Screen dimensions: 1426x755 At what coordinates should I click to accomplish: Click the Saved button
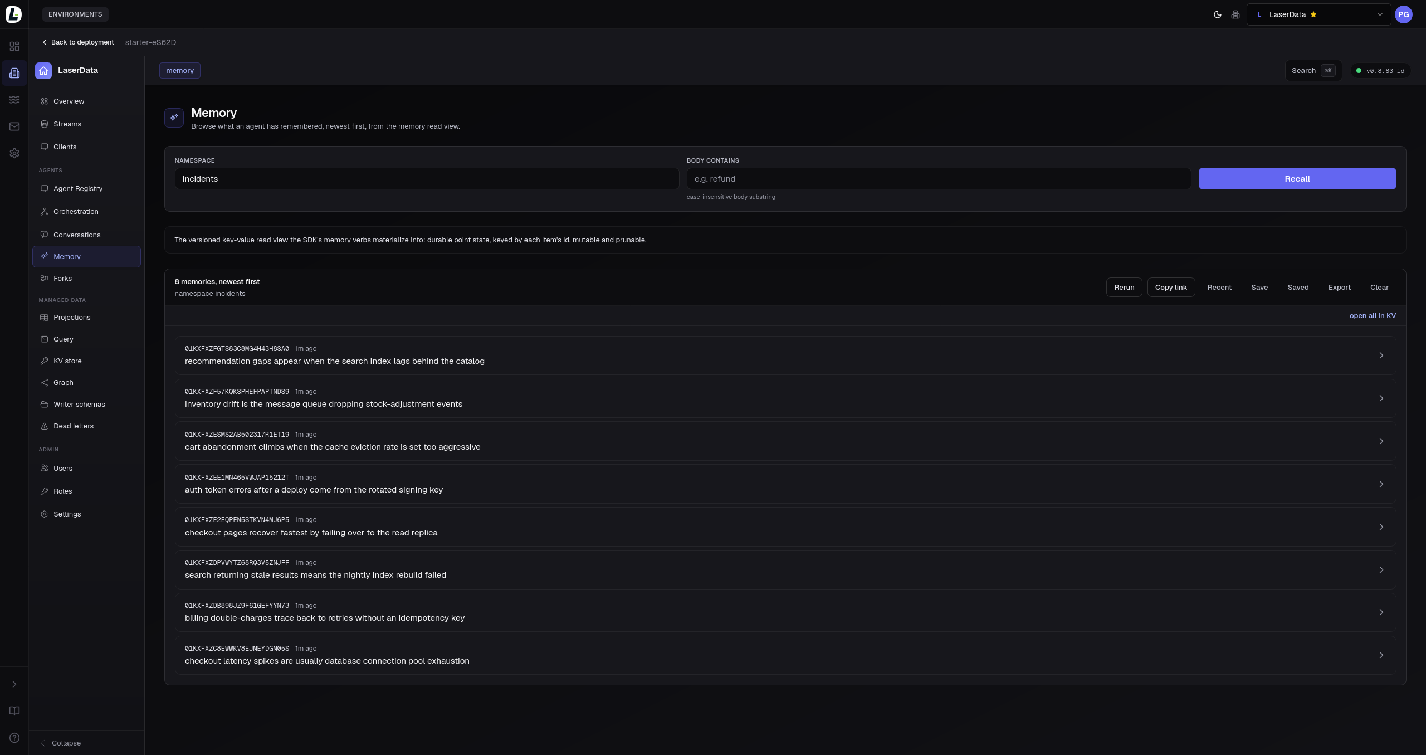coord(1298,288)
